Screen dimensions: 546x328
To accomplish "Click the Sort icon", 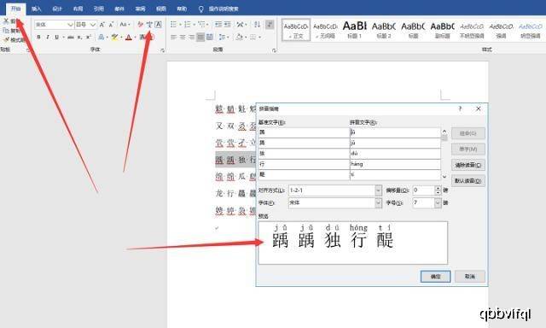I will [x=257, y=25].
